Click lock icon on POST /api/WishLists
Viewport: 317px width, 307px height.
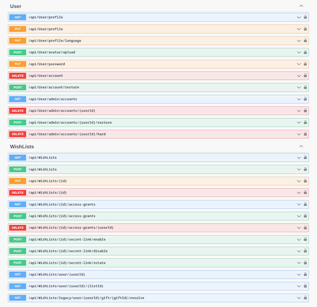click(x=305, y=169)
